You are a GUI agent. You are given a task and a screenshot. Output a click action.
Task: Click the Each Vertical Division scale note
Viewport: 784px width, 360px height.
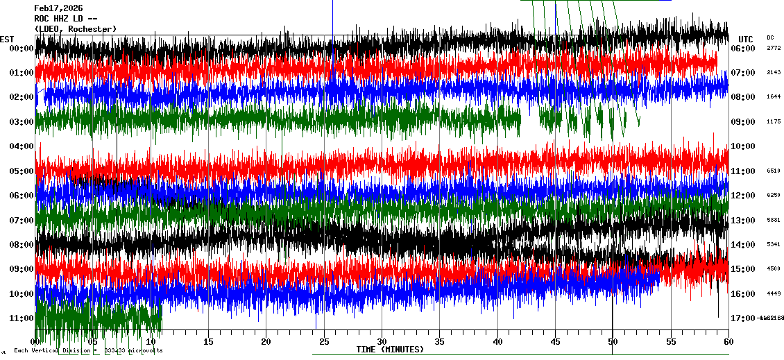88,350
